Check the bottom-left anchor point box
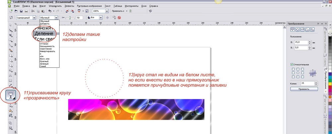Viewport: 332px width, 134px height. click(293, 77)
